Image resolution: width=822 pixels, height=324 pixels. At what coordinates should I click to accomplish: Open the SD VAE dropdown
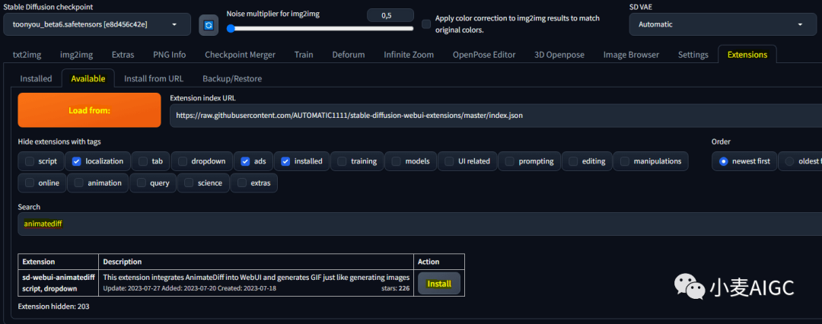coord(724,24)
